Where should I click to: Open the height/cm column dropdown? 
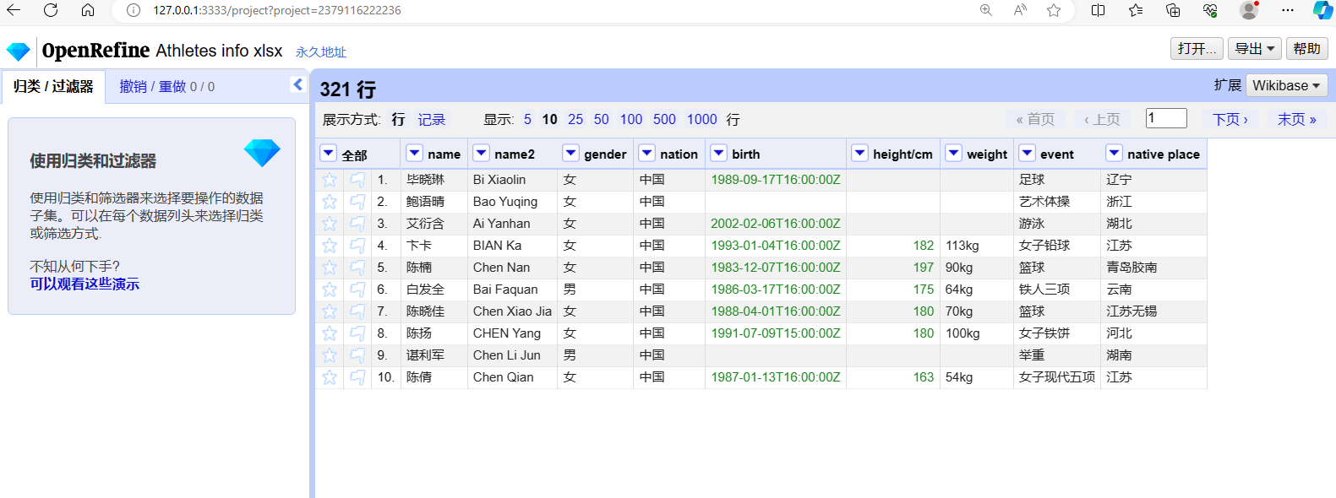tap(859, 153)
